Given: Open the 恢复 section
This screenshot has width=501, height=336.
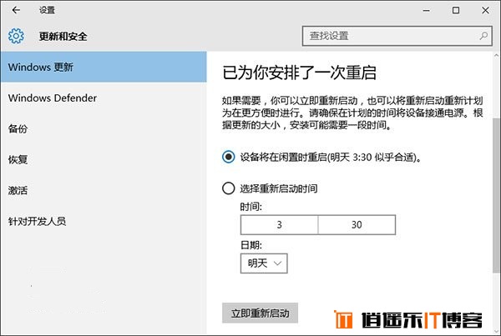Looking at the screenshot, I should (x=104, y=159).
